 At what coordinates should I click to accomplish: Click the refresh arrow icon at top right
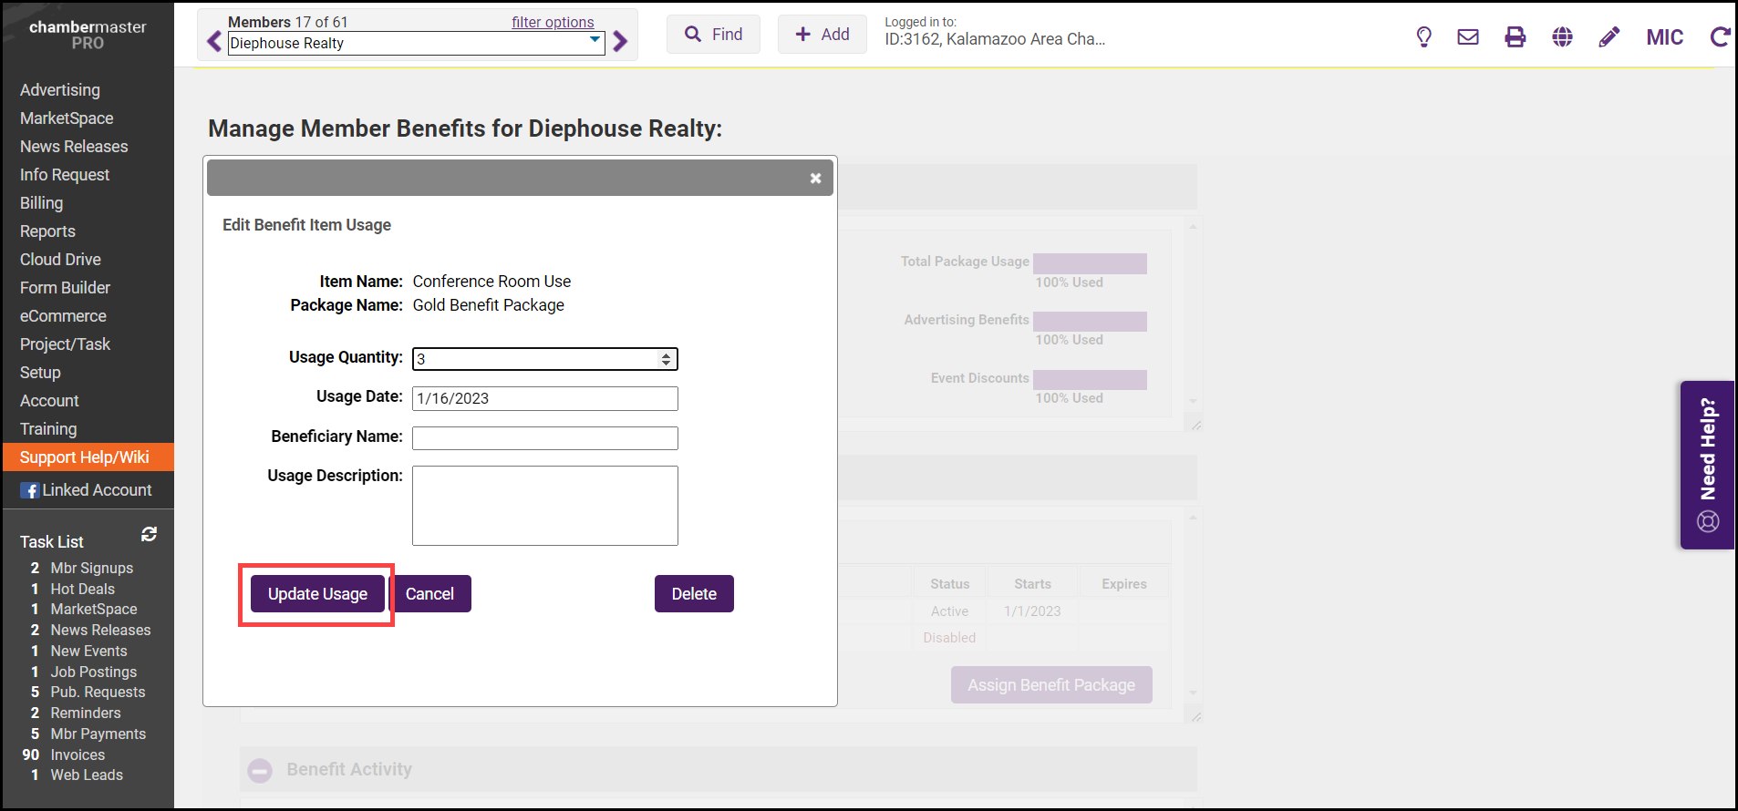(x=1720, y=37)
